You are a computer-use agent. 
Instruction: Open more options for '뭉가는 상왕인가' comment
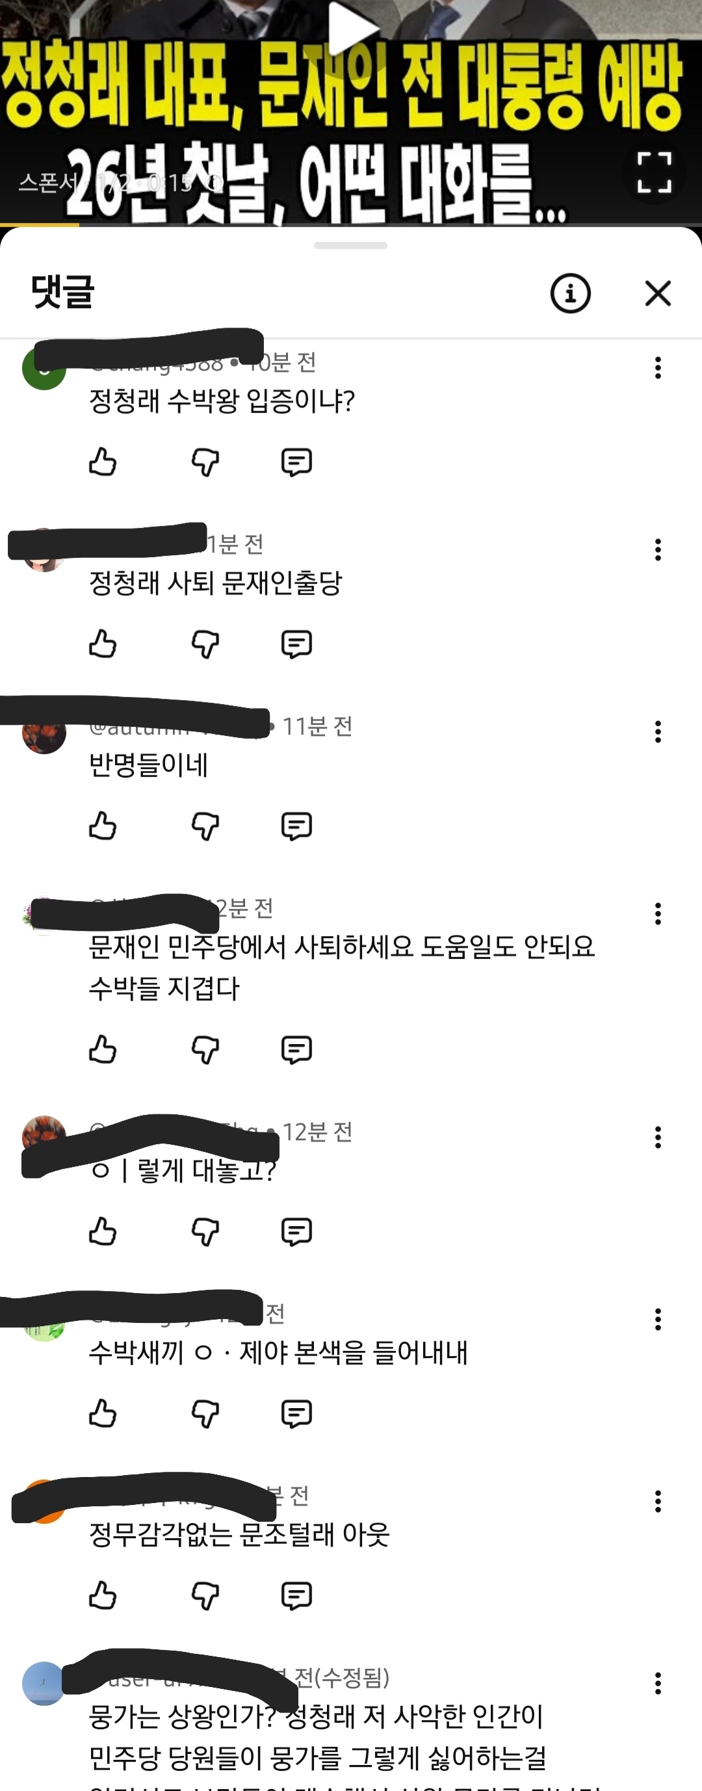pos(658,1683)
